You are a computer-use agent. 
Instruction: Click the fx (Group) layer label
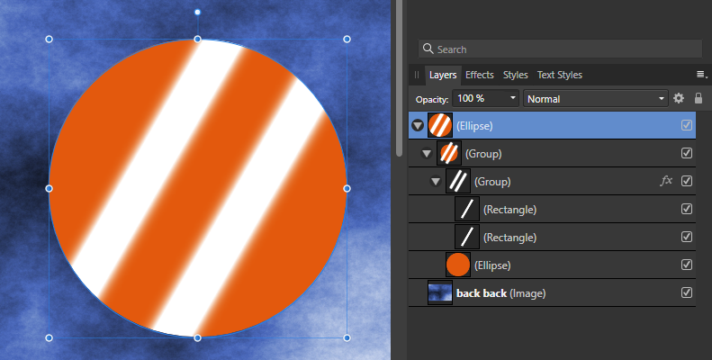pyautogui.click(x=492, y=182)
